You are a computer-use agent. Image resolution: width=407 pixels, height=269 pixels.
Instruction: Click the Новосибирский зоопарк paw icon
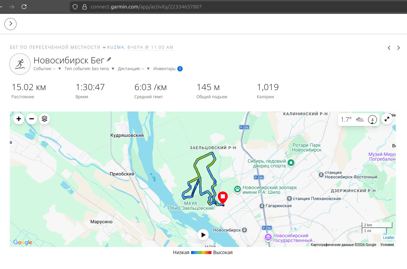coord(238,189)
